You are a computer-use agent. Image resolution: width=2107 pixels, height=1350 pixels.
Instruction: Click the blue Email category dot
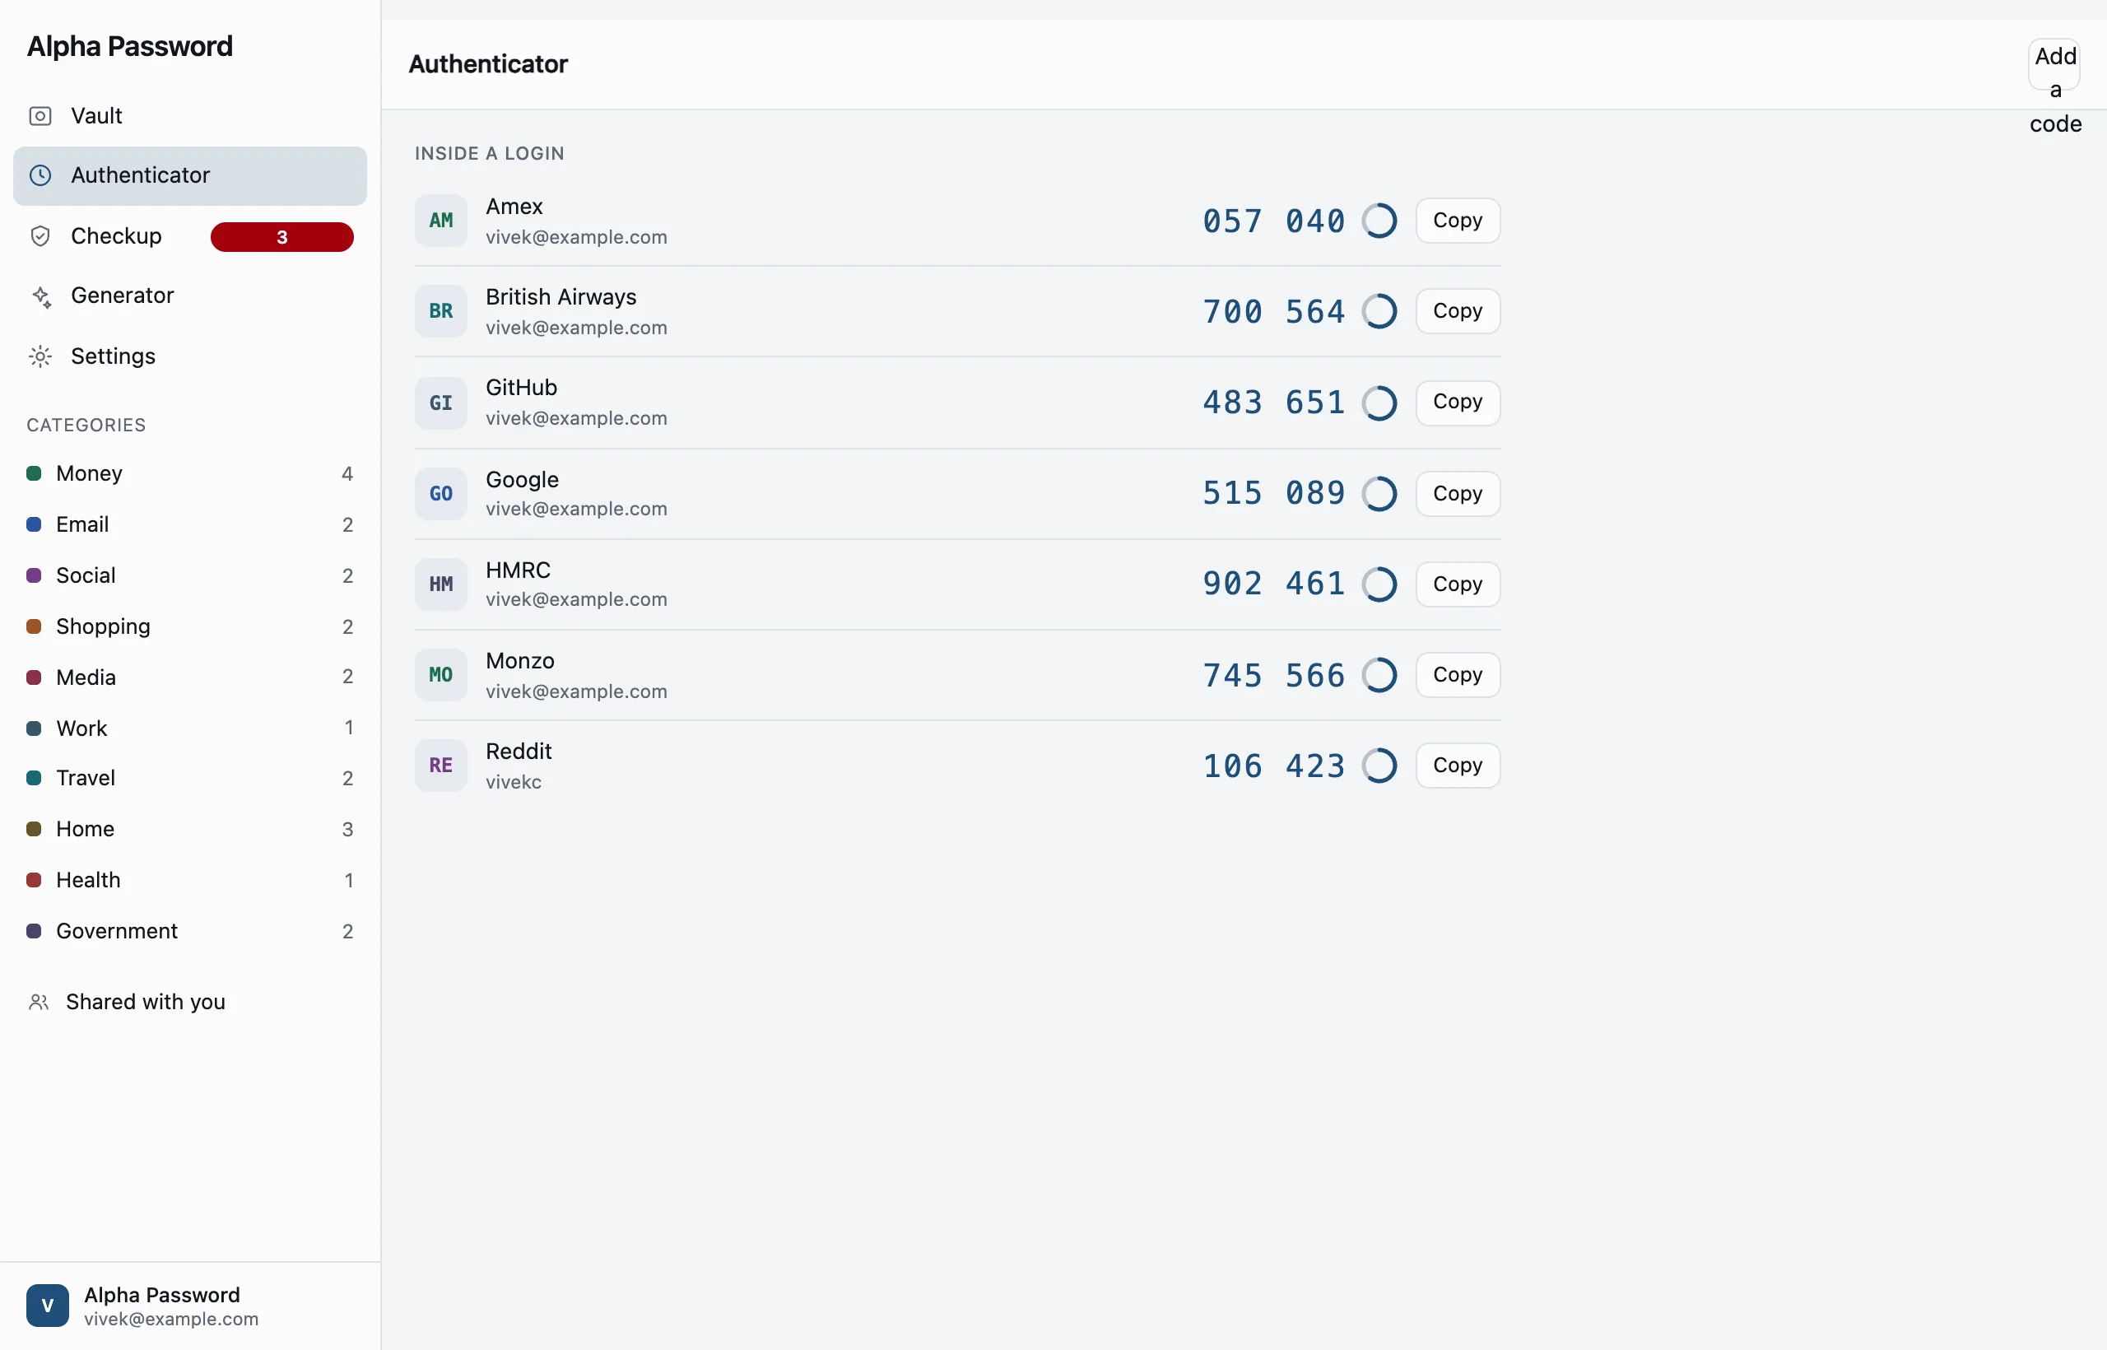click(x=35, y=524)
